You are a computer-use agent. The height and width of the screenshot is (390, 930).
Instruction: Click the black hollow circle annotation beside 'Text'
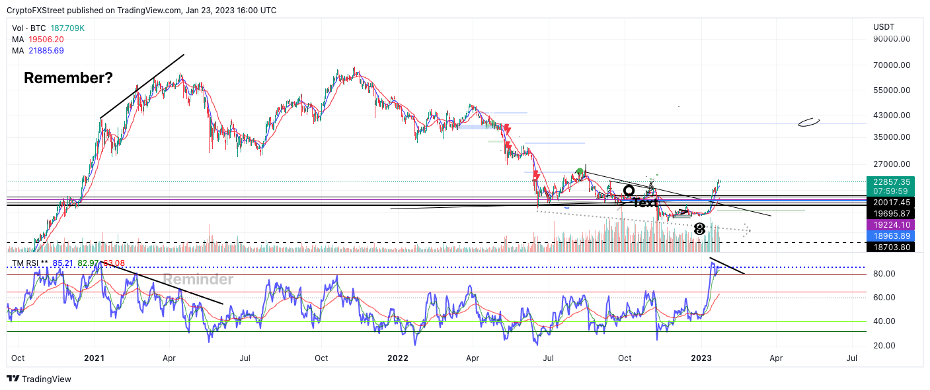[x=629, y=191]
